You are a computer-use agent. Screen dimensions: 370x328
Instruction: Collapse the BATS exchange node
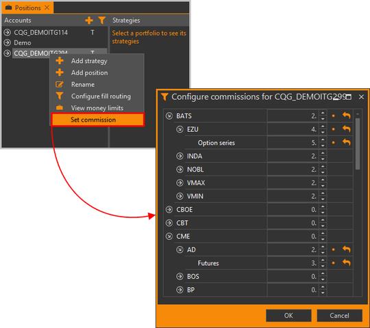tap(169, 115)
